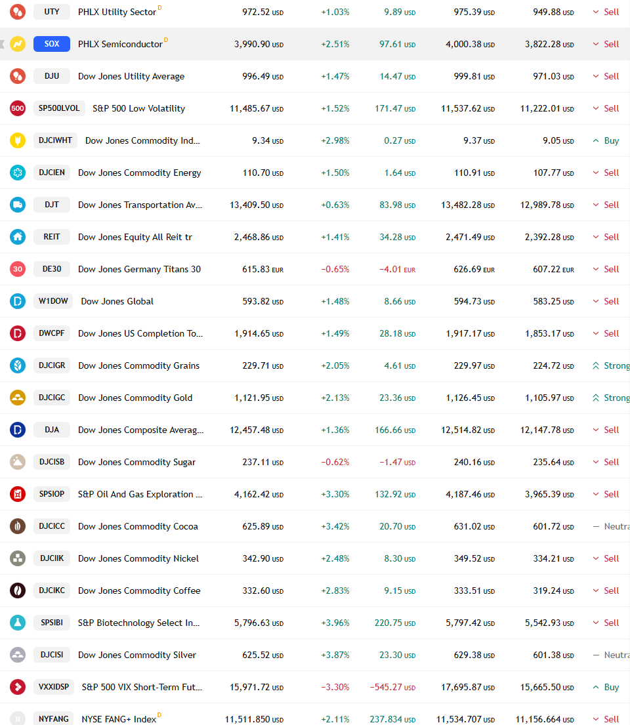
Task: Open the NYSE FANG+ Index link
Action: (x=119, y=719)
